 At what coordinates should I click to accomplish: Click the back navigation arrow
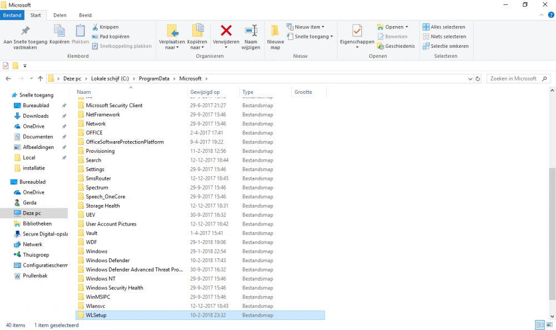pos(8,78)
